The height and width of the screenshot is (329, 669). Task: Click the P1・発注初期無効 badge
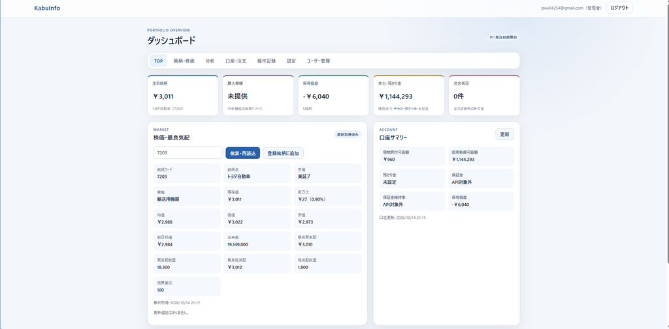coord(504,37)
